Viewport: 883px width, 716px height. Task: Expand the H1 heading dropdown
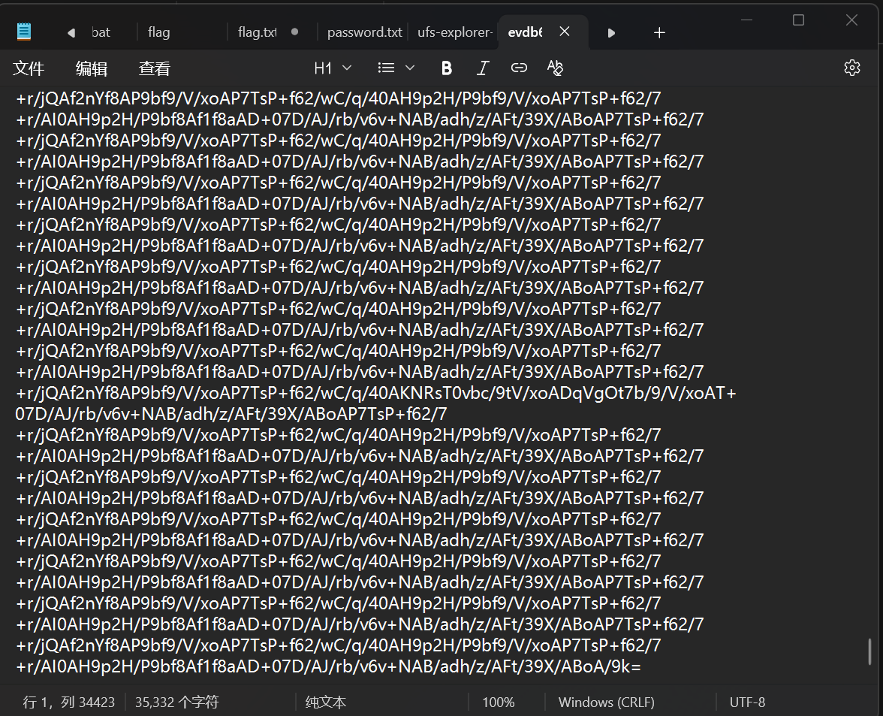tap(333, 68)
